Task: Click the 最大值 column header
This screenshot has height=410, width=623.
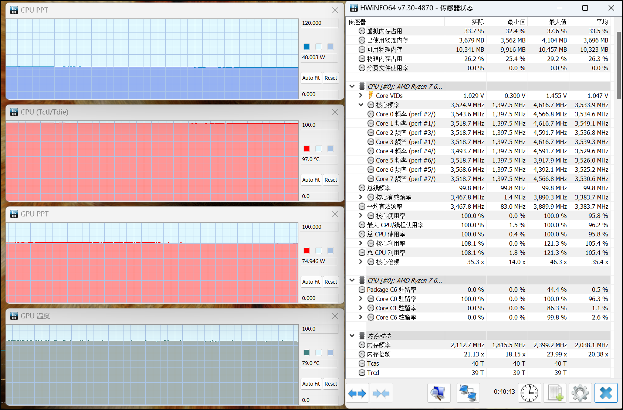Action: 557,22
